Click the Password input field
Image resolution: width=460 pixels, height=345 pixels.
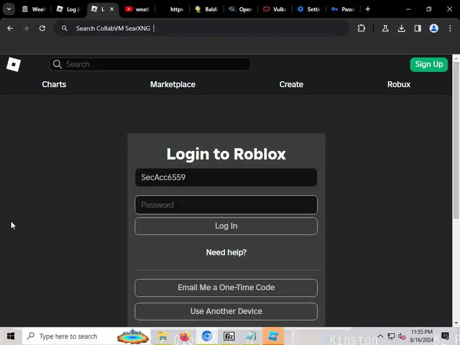226,205
